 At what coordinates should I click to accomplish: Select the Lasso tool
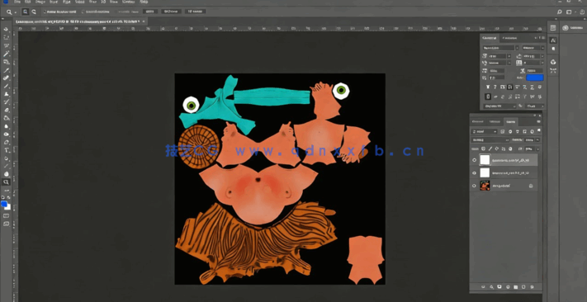[x=6, y=45]
